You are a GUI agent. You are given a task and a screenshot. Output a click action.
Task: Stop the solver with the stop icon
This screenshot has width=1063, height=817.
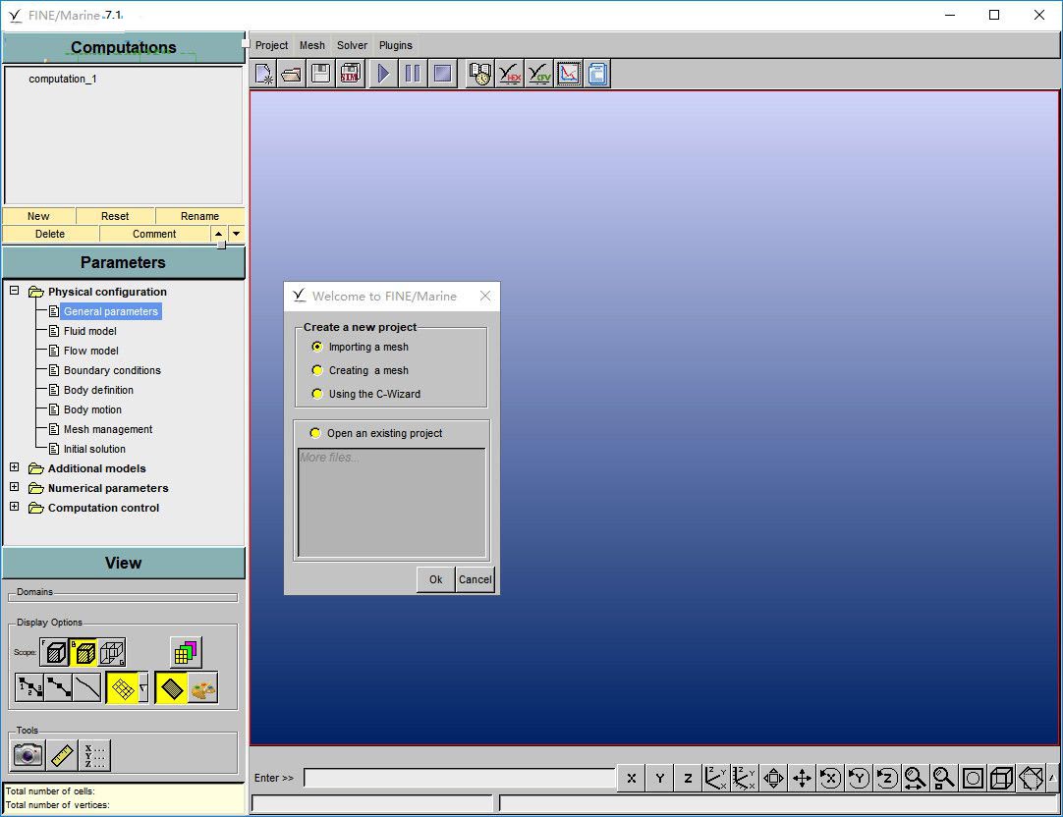click(442, 74)
